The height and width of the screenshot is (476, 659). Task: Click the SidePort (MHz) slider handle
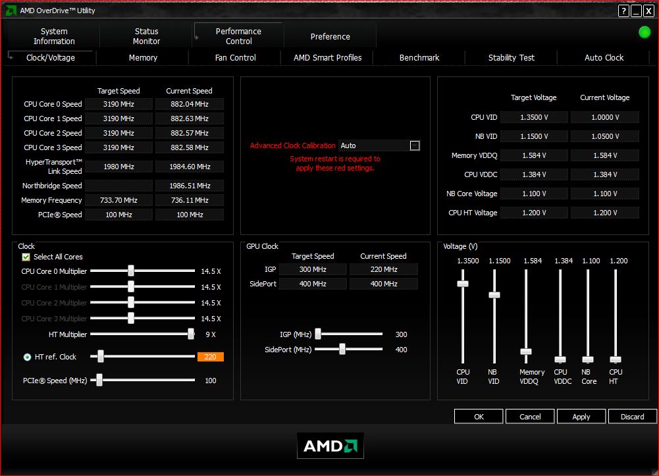pyautogui.click(x=342, y=349)
